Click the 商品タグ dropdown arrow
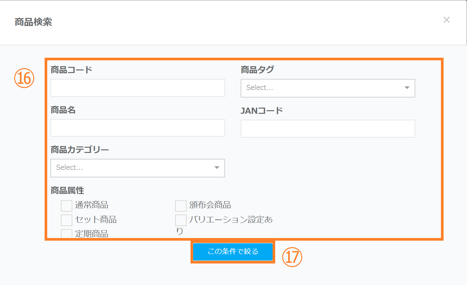This screenshot has width=467, height=285. click(407, 88)
